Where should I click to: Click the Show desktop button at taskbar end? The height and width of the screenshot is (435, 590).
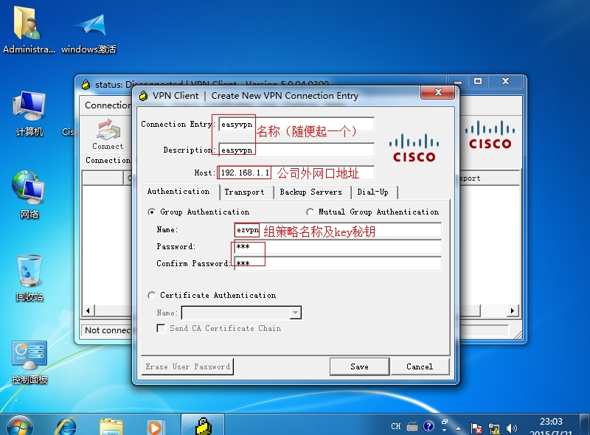coord(585,425)
